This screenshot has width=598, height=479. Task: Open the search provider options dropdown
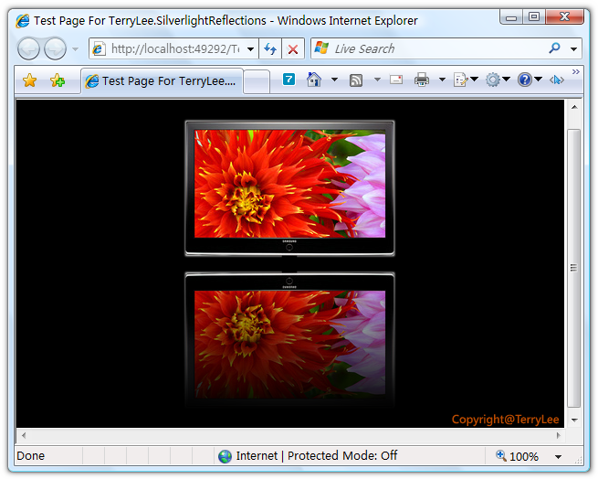(573, 48)
